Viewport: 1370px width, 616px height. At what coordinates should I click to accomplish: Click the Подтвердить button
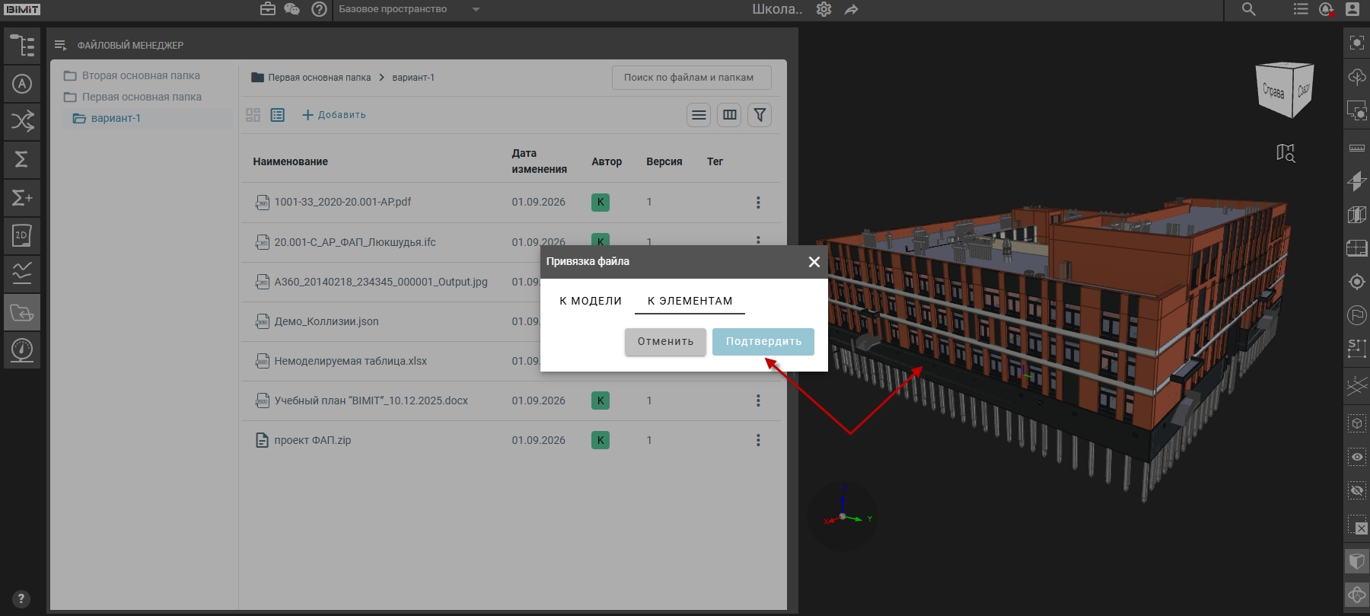pos(763,342)
